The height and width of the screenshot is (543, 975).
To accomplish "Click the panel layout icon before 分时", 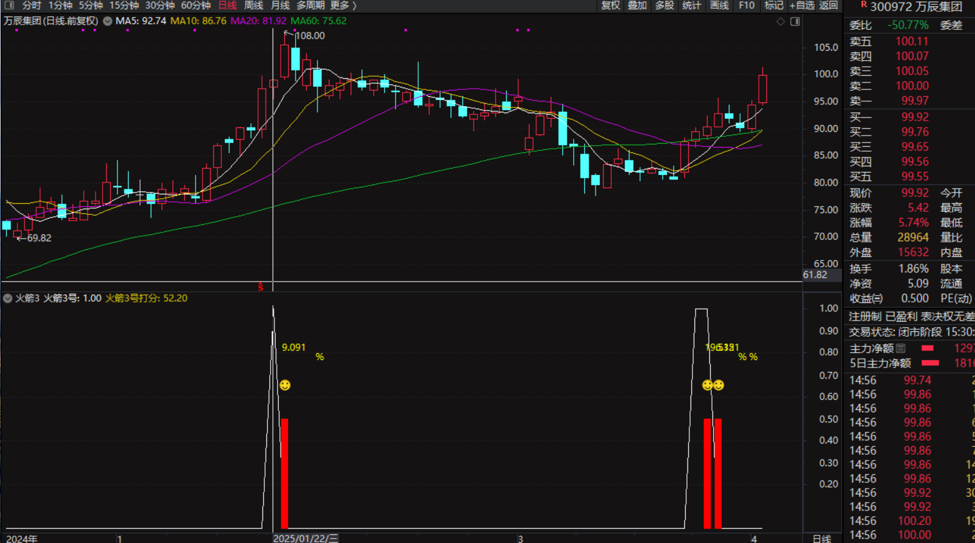I will tap(9, 5).
